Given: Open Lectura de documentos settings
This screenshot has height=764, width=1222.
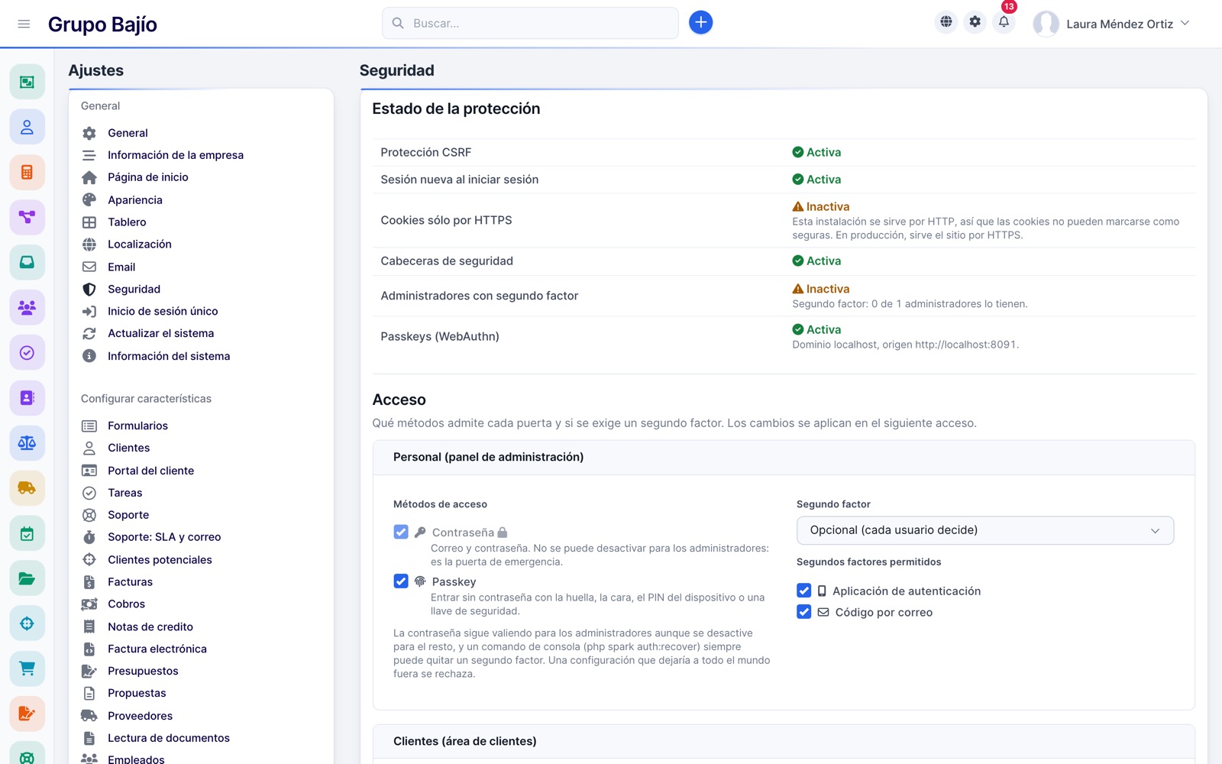Looking at the screenshot, I should (x=169, y=738).
